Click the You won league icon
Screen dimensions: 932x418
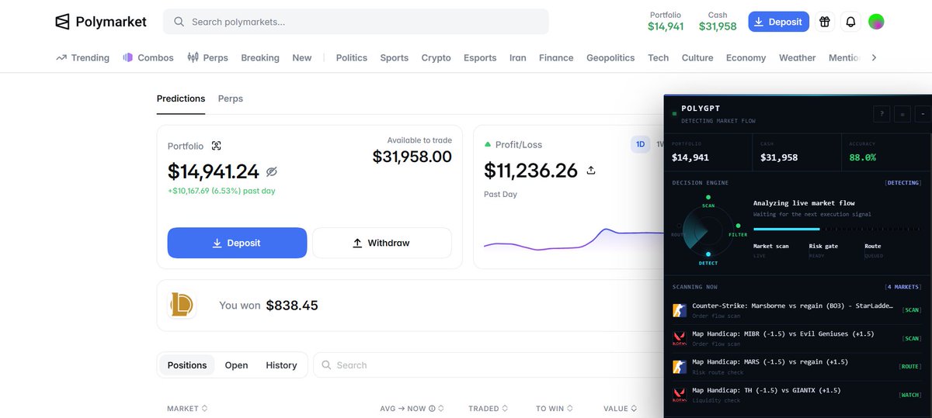pyautogui.click(x=181, y=306)
